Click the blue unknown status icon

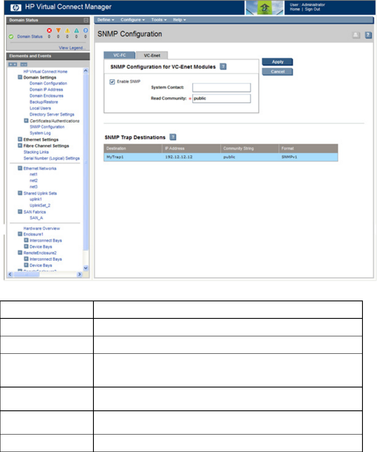coord(86,30)
